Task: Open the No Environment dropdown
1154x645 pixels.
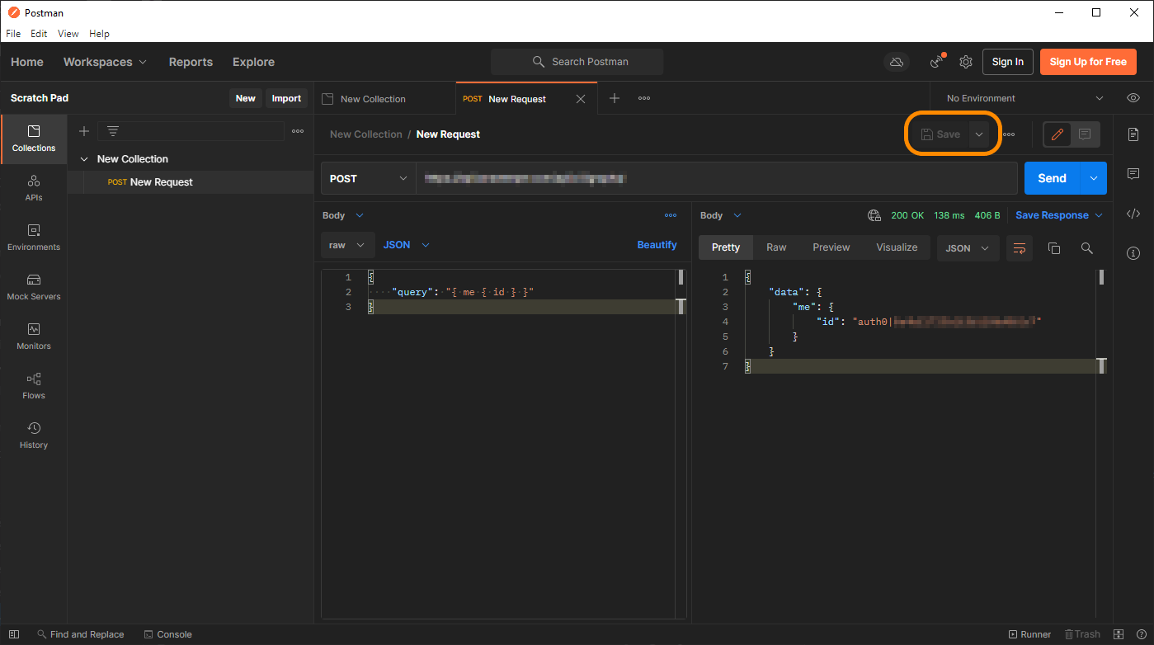Action: [1024, 98]
